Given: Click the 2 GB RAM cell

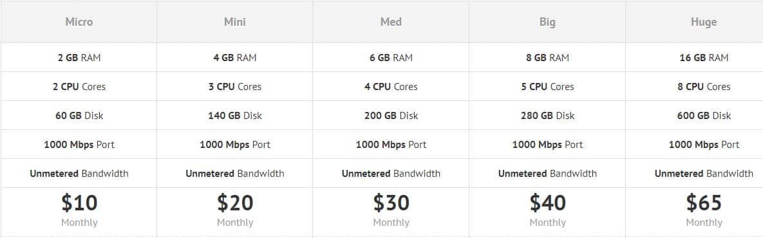Looking at the screenshot, I should [x=79, y=57].
